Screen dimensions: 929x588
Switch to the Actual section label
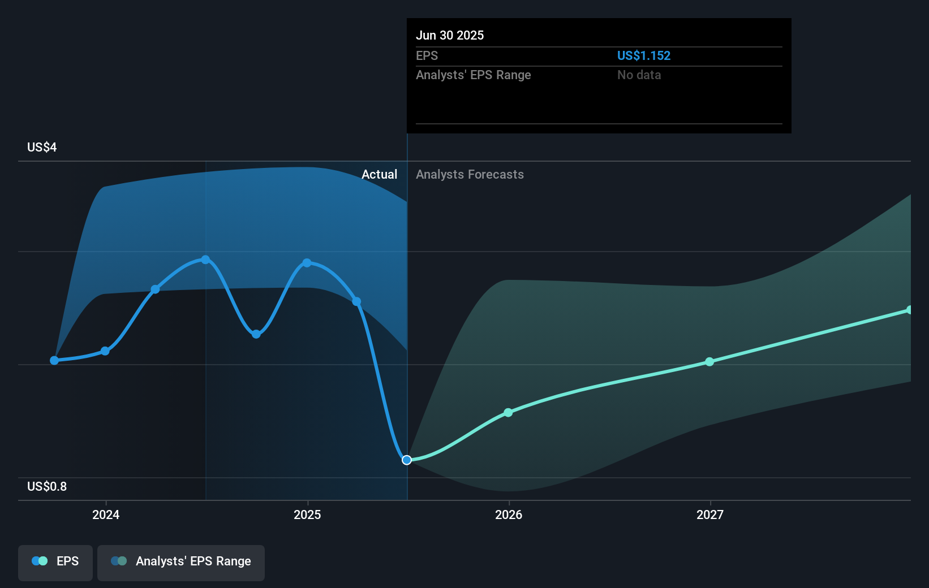380,175
